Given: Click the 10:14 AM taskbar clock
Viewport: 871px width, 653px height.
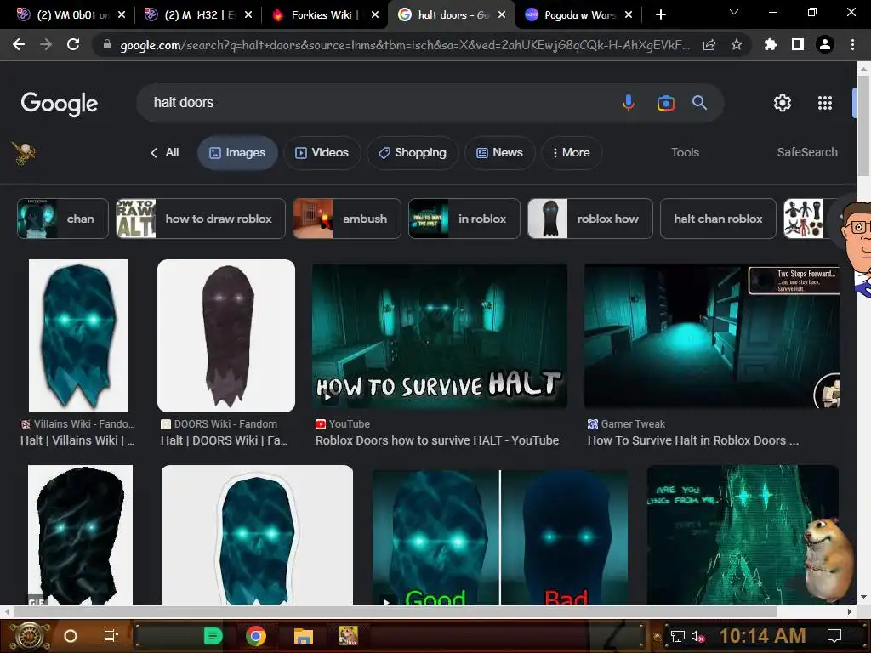Looking at the screenshot, I should click(762, 636).
